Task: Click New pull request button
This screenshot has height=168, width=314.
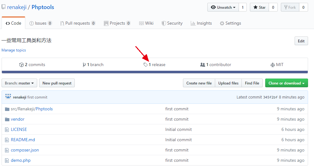Action: 57,83
